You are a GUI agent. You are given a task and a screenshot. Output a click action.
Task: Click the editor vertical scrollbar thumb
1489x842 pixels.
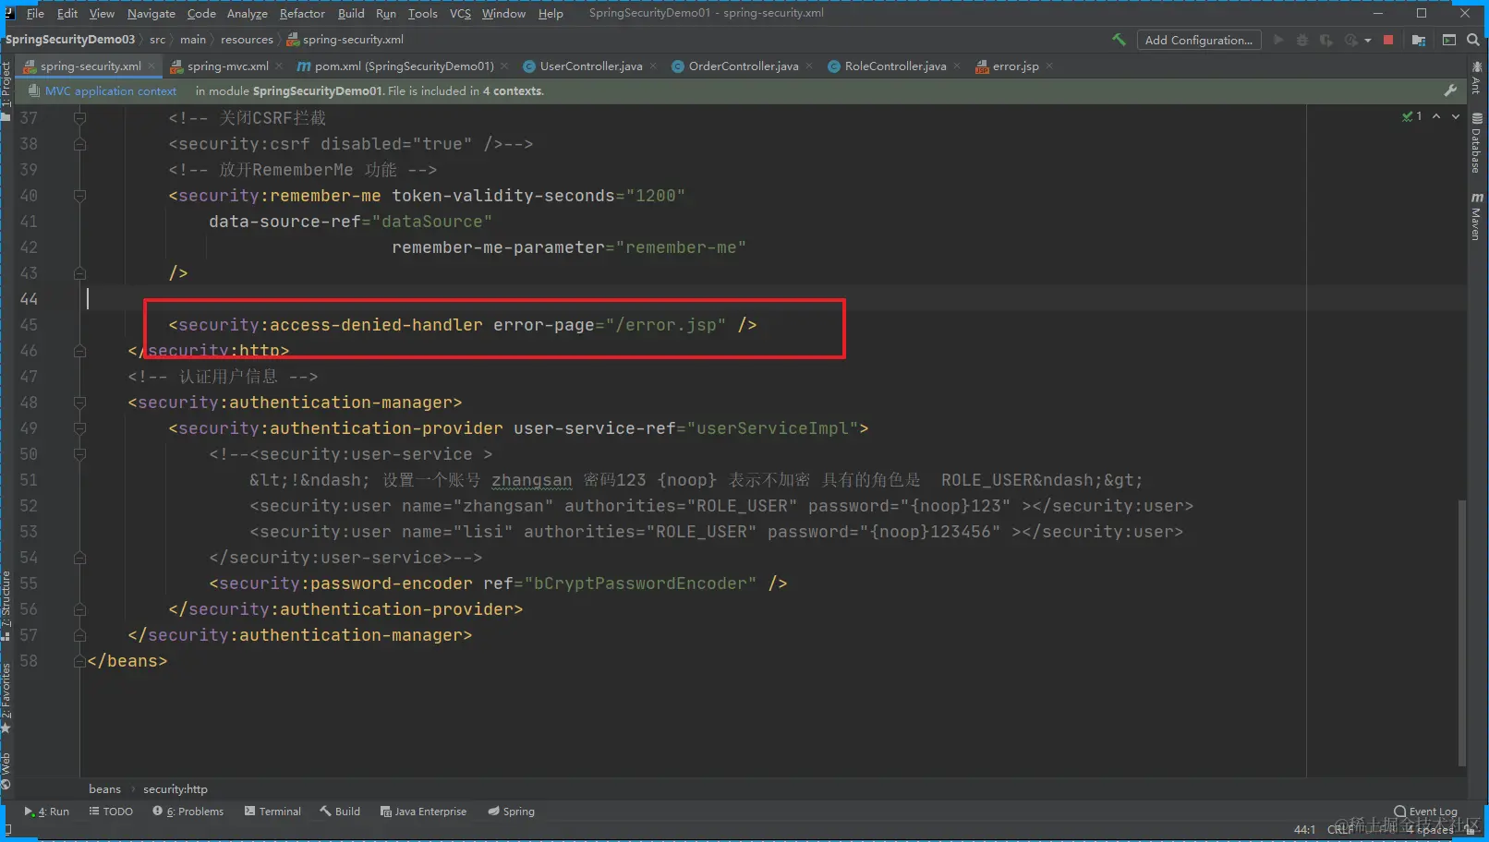pos(1462,632)
